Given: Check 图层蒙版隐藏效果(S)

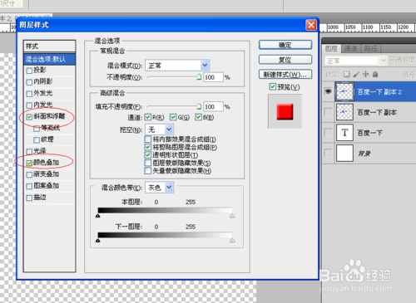Looking at the screenshot, I should coord(148,163).
